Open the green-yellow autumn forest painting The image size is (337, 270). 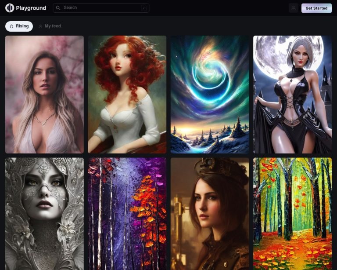pyautogui.click(x=292, y=214)
